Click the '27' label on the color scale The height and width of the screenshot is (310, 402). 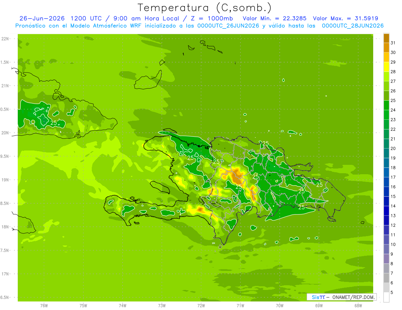coord(393,81)
